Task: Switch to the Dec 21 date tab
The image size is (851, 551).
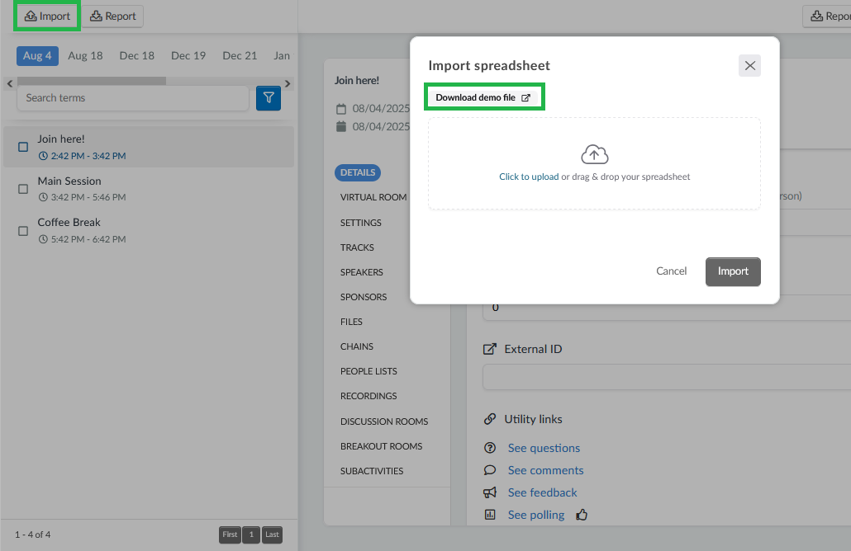Action: (x=240, y=56)
